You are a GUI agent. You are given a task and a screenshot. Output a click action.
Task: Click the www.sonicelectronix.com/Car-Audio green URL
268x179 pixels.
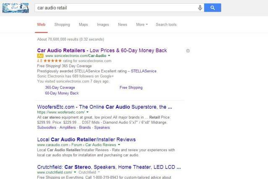click(76, 56)
